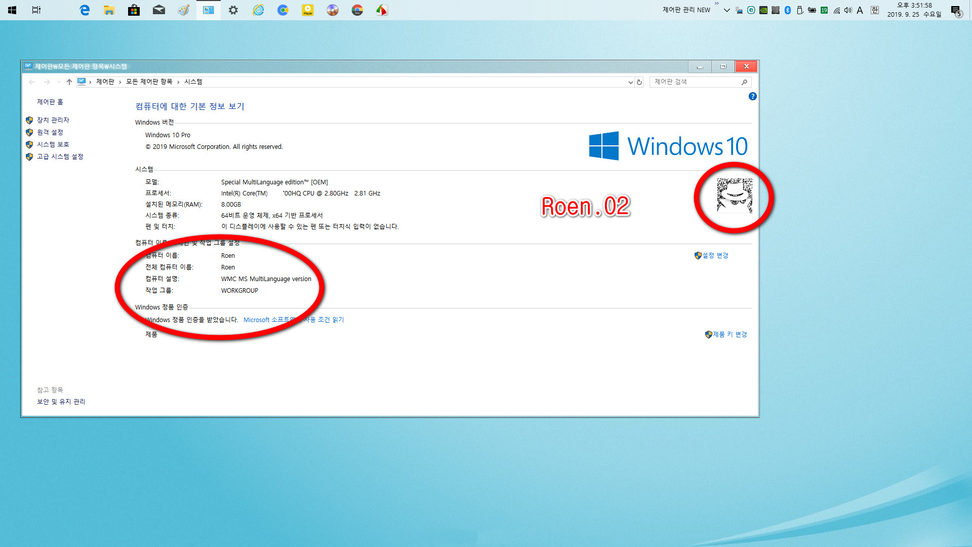Open the notification action center icon

(x=956, y=11)
